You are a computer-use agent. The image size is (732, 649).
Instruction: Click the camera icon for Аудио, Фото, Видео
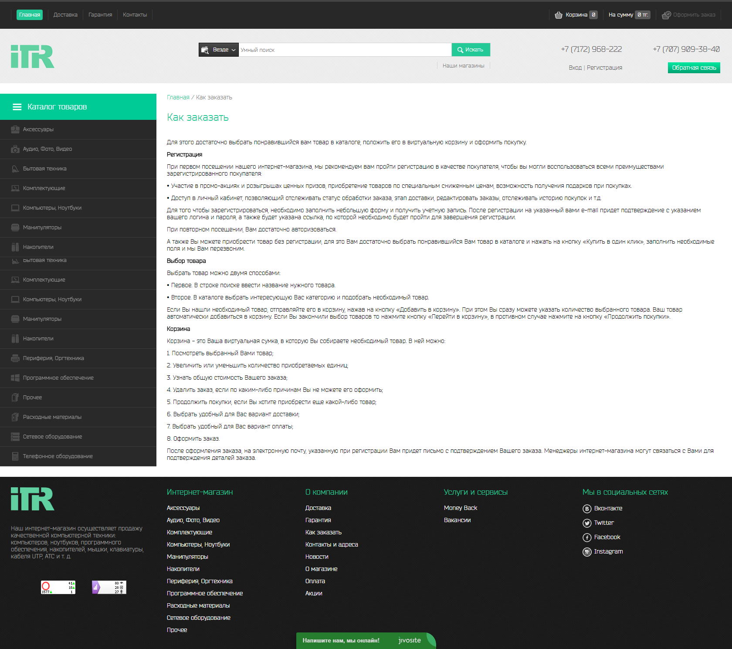(15, 149)
